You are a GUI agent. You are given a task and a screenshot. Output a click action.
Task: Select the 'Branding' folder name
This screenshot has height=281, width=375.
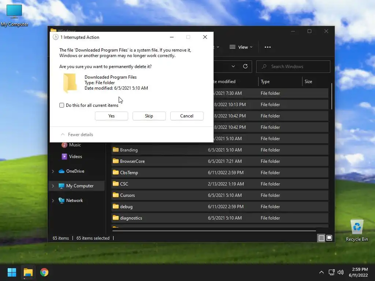coord(129,150)
